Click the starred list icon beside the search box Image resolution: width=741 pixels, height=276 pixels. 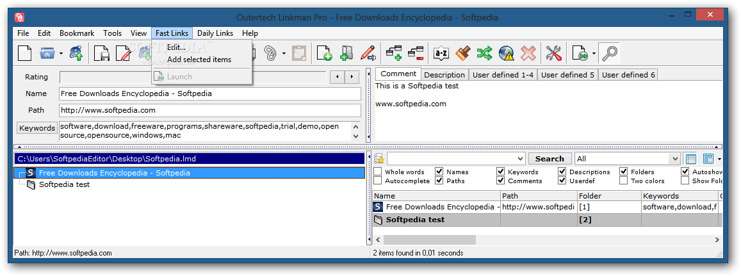click(x=379, y=159)
